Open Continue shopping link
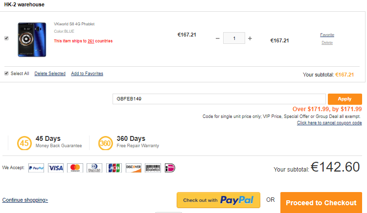367x213 pixels. (25, 200)
